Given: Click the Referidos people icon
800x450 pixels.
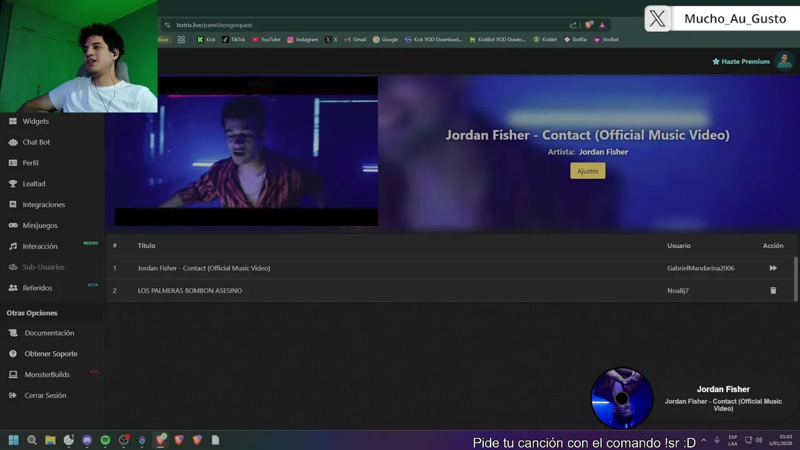Looking at the screenshot, I should [12, 287].
